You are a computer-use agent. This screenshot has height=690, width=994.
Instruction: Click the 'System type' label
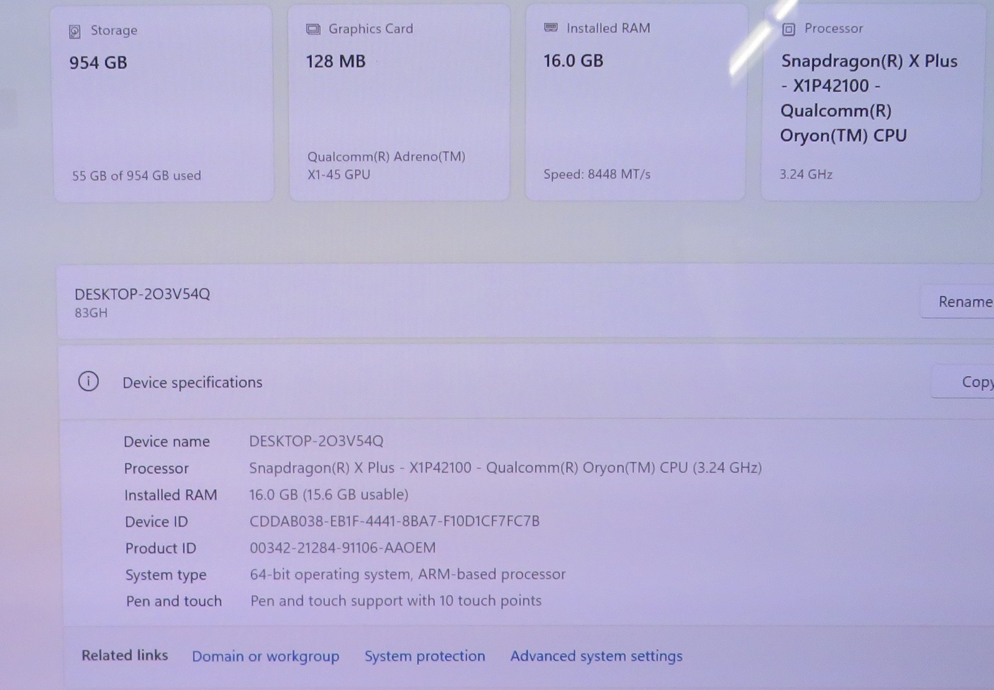[166, 576]
